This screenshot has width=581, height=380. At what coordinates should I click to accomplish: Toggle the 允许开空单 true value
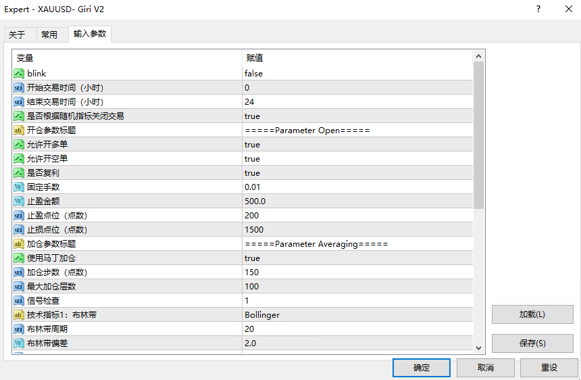tap(252, 158)
